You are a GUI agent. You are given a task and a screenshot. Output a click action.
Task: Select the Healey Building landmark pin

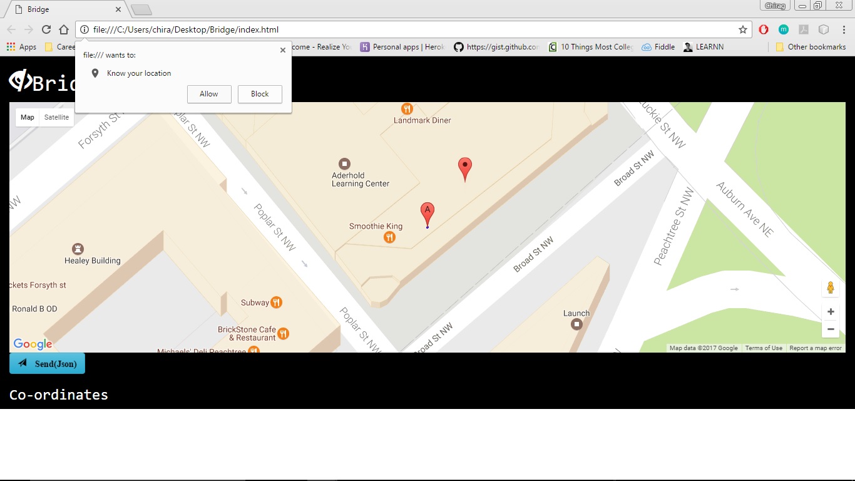click(78, 249)
